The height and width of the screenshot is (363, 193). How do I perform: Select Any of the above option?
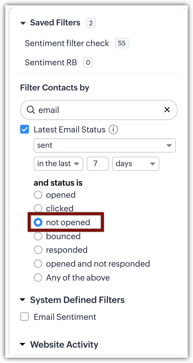38,278
